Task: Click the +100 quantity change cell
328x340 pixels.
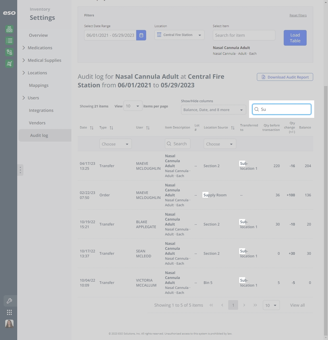Action: pyautogui.click(x=291, y=195)
